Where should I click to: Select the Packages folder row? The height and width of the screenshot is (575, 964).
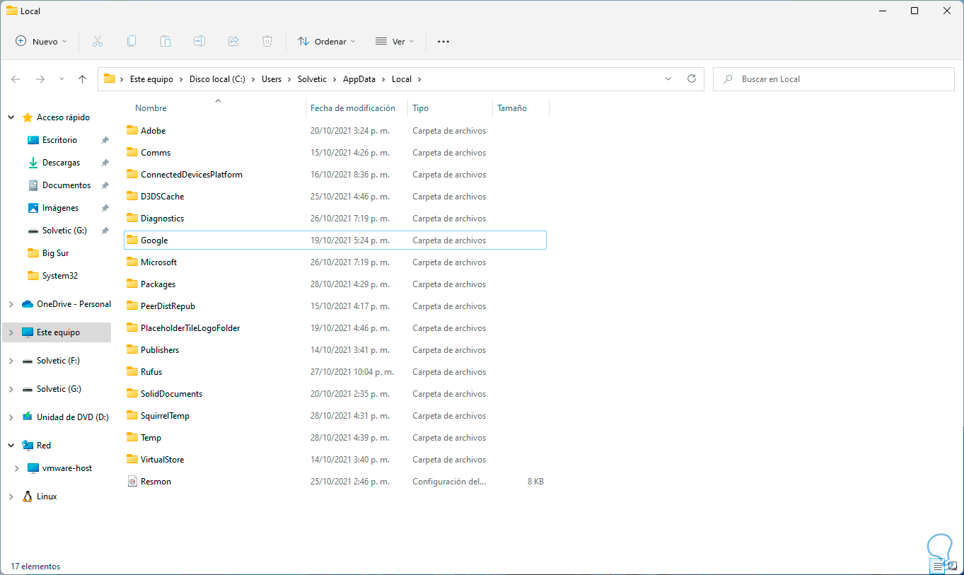(335, 284)
